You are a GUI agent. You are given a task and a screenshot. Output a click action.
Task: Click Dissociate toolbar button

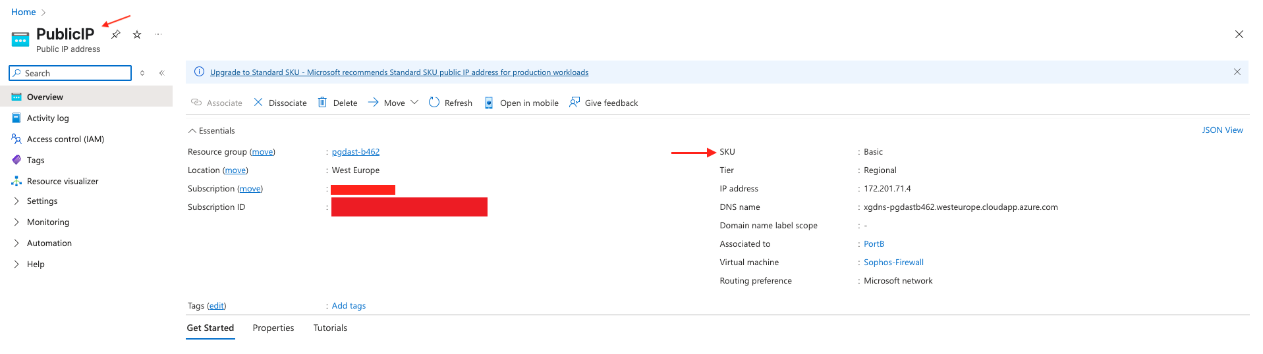(x=280, y=102)
